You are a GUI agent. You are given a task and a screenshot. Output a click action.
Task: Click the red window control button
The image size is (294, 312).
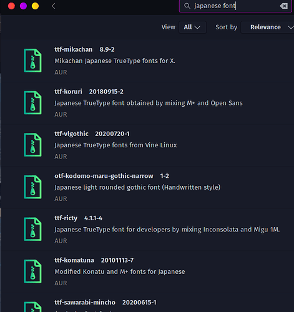11,6
